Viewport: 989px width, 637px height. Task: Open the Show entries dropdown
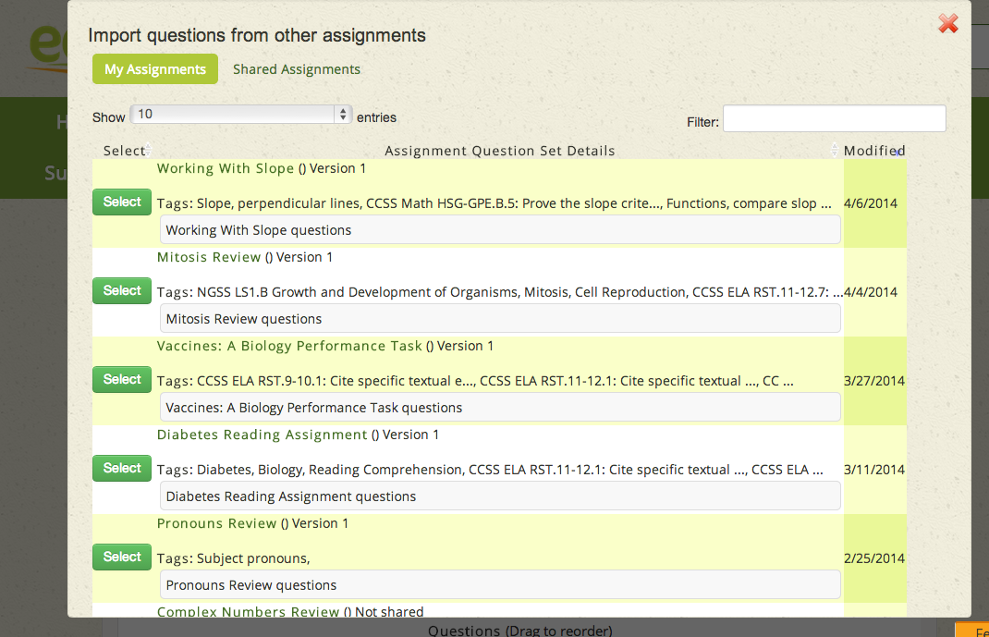pos(241,114)
